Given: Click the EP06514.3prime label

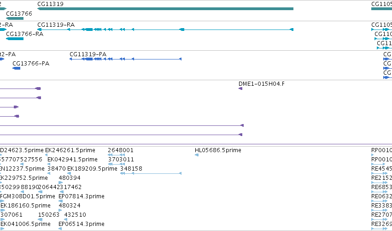Looking at the screenshot, I should click(x=82, y=224).
